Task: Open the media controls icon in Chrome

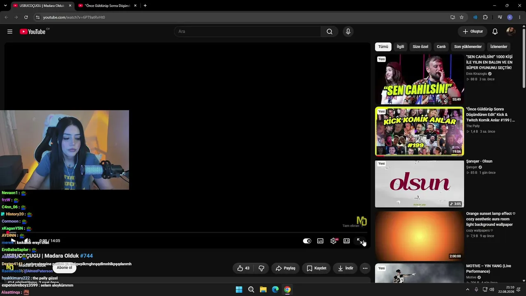Action: tap(500, 17)
